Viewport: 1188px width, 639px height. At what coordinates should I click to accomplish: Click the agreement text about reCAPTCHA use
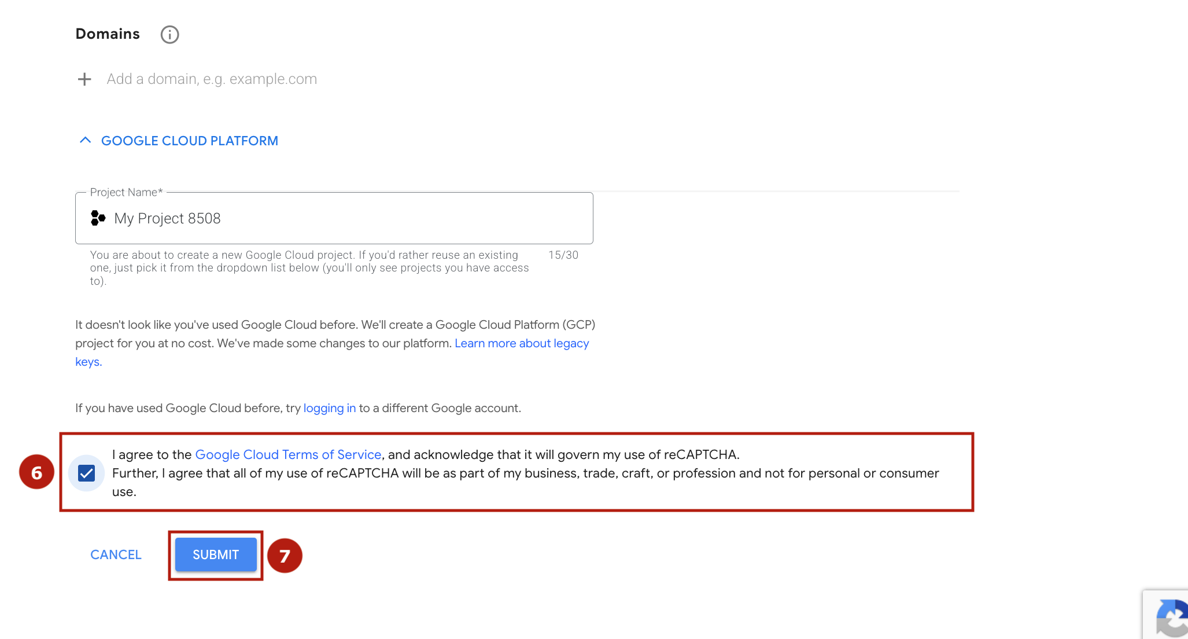525,473
